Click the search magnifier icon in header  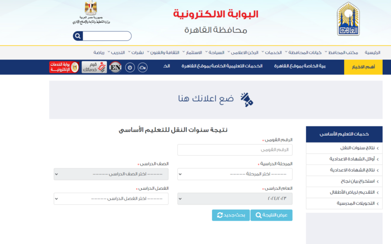pos(78,36)
